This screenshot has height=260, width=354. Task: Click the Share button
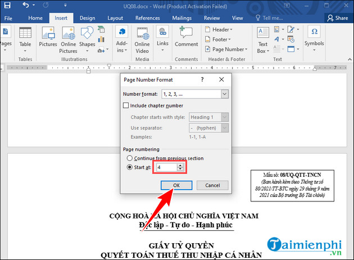pyautogui.click(x=338, y=18)
